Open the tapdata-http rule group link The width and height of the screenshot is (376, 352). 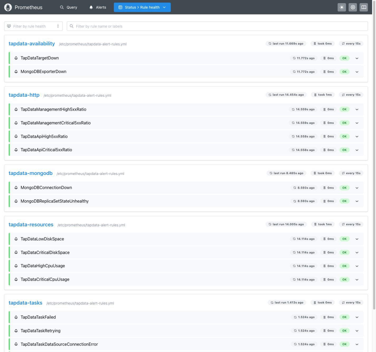(x=24, y=95)
